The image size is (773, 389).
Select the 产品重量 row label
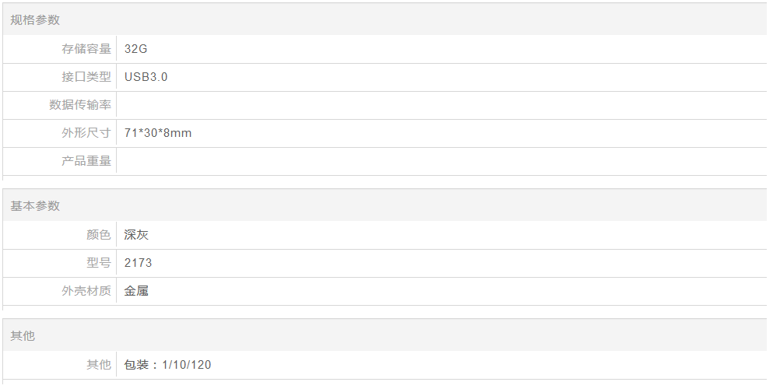click(86, 161)
